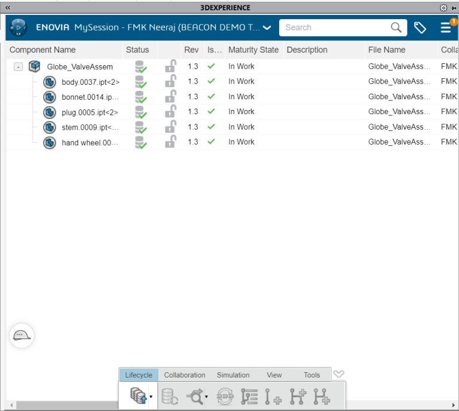The height and width of the screenshot is (411, 459).
Task: Open the MySession dropdown chevron
Action: coord(267,28)
